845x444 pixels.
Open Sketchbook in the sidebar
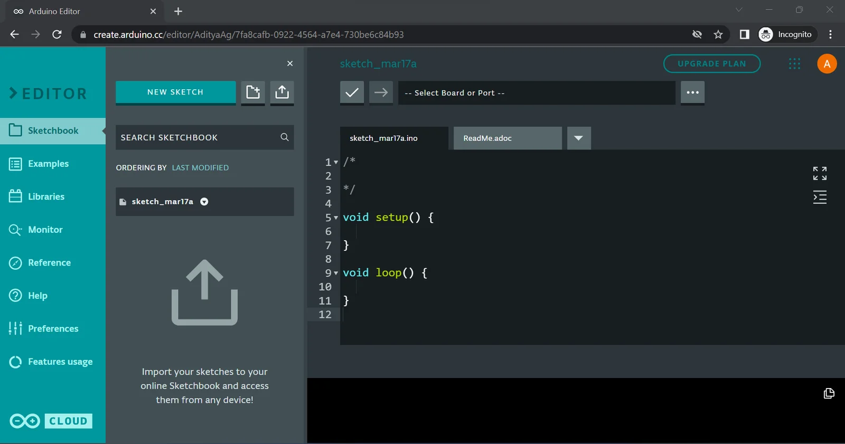(53, 130)
